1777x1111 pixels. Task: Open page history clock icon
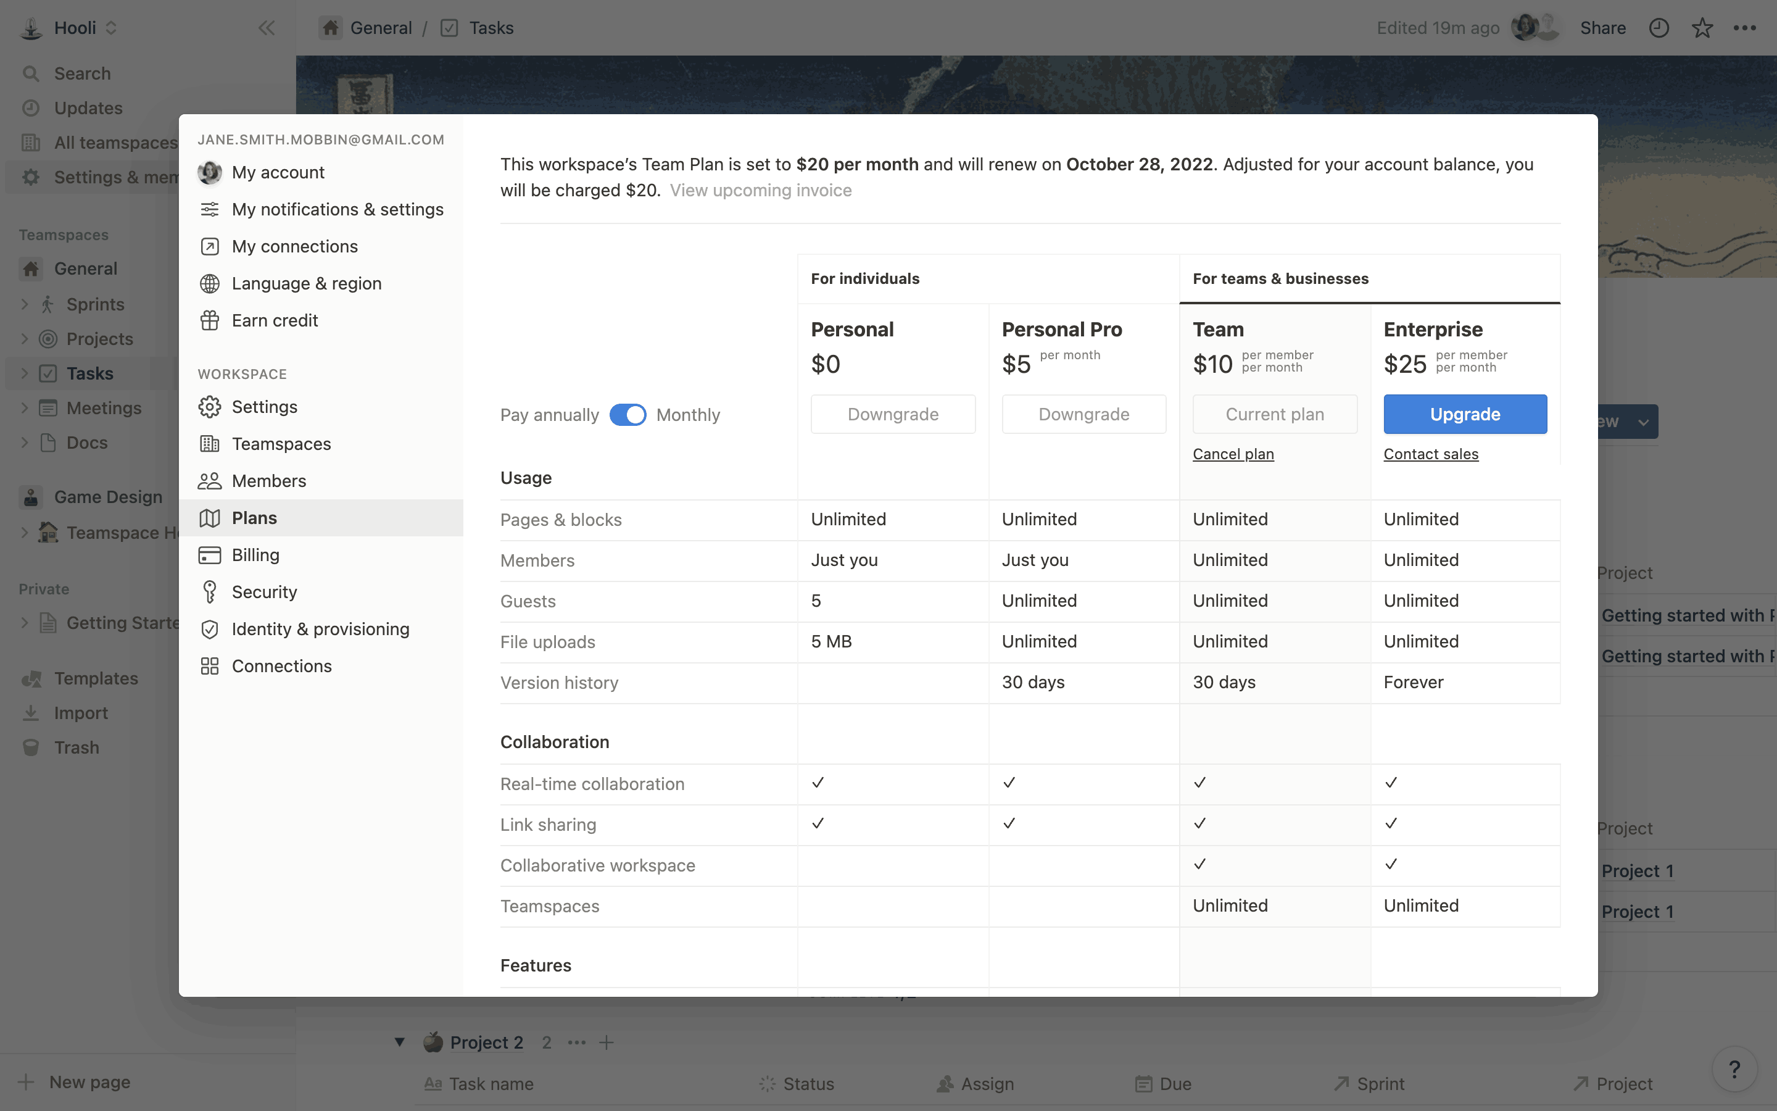(x=1659, y=28)
